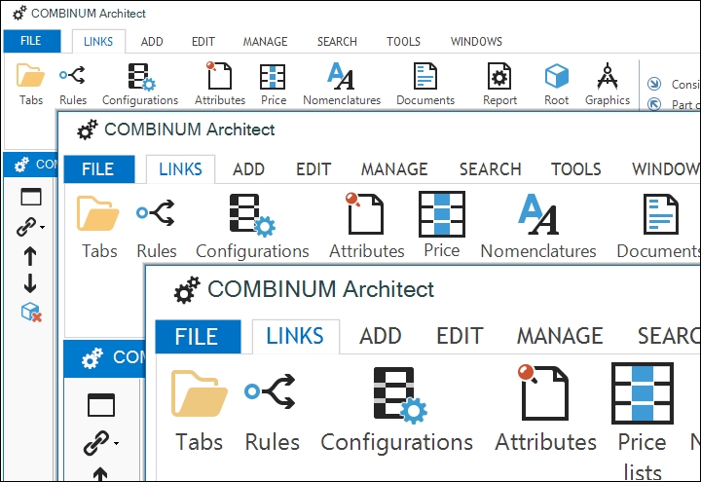Click the up arrow in back window sidebar

30,256
